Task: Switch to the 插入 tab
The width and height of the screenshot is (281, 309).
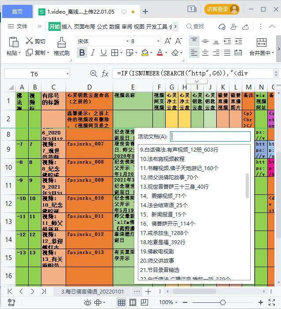Action: pyautogui.click(x=67, y=26)
